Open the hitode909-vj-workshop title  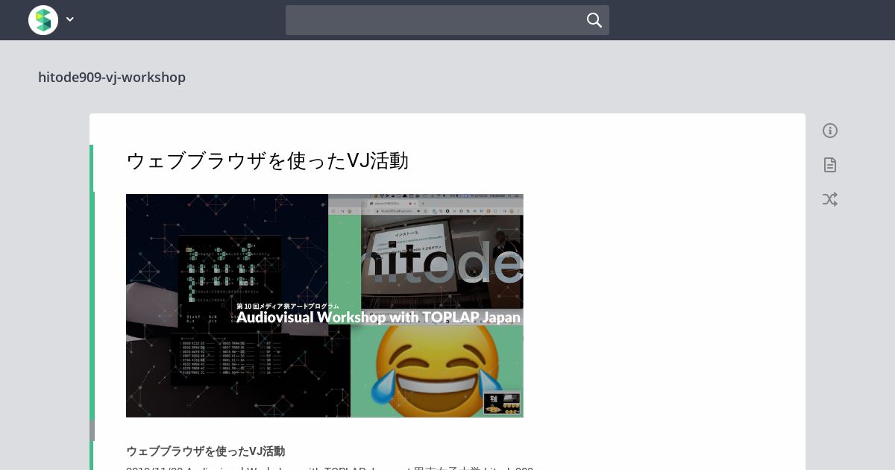pos(112,78)
